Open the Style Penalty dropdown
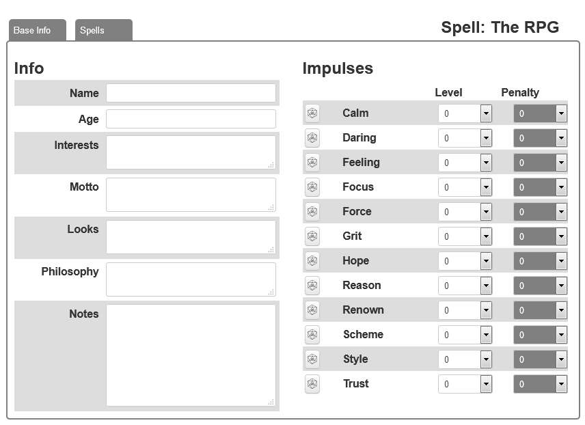 coord(540,359)
